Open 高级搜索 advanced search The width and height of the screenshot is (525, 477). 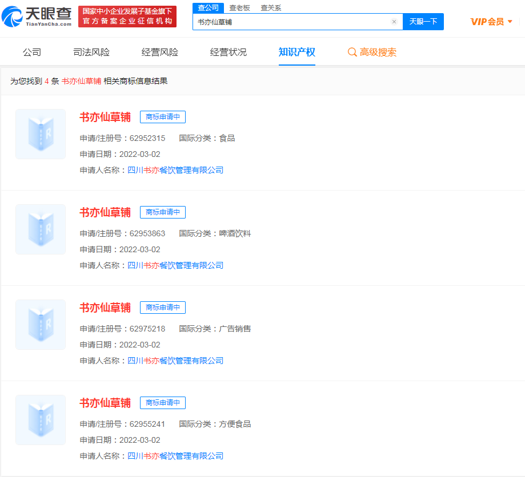(x=372, y=52)
